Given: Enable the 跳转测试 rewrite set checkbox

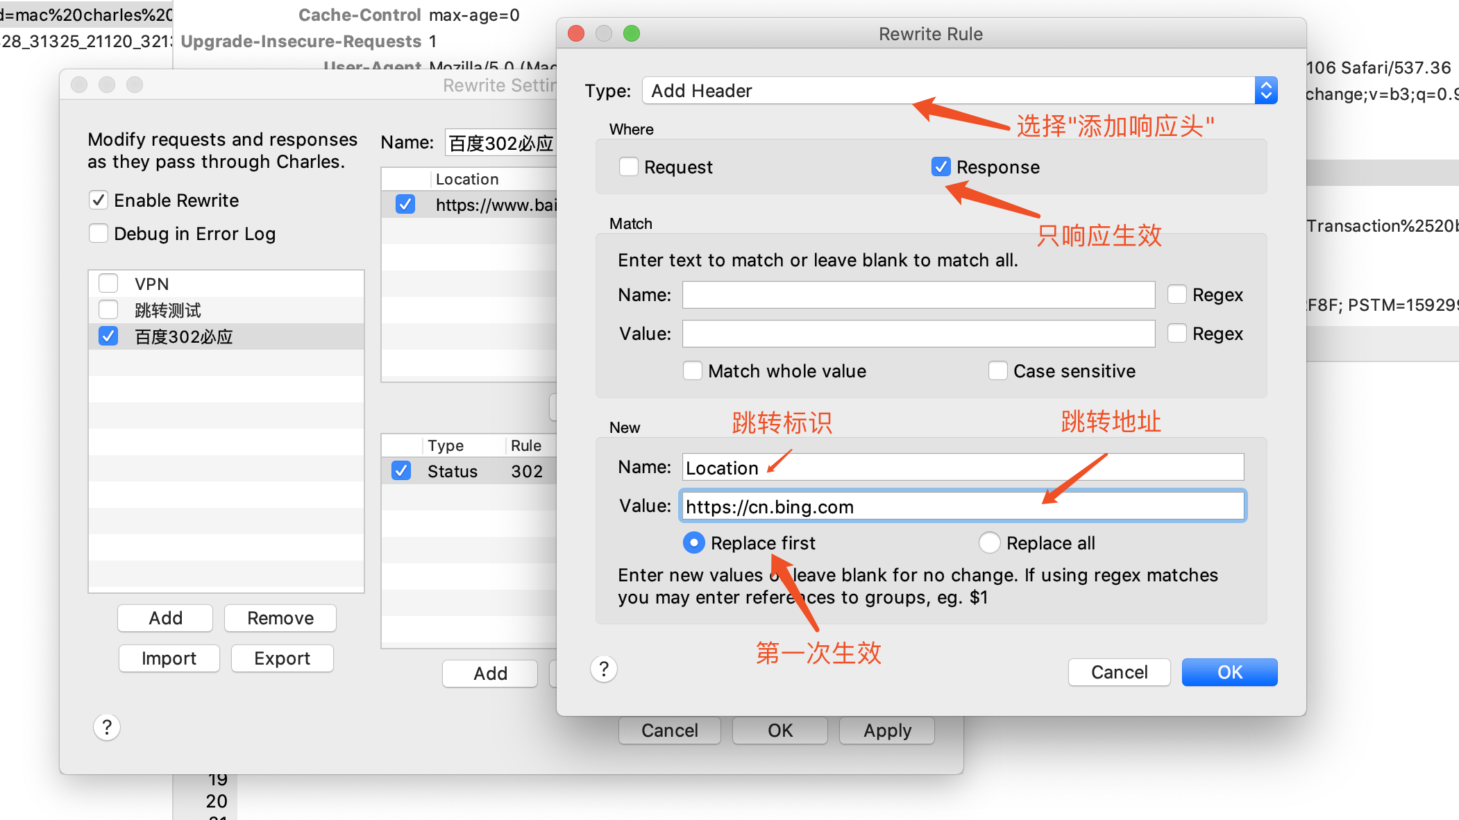Looking at the screenshot, I should coord(108,310).
